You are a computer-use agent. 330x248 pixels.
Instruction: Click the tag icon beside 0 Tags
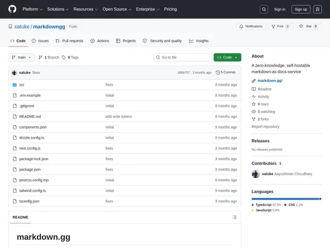63,57
